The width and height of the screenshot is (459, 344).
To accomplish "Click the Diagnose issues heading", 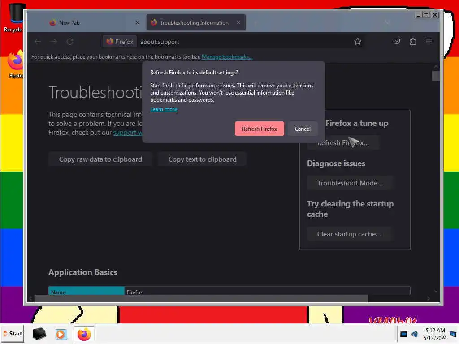I will coord(336,163).
